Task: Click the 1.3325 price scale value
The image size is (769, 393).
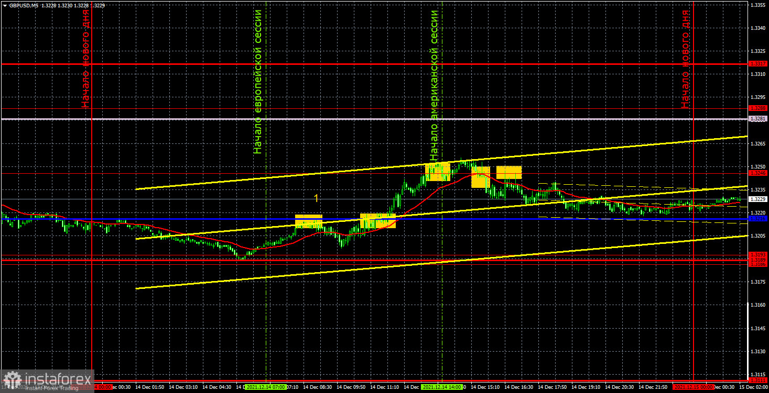Action: pos(757,51)
